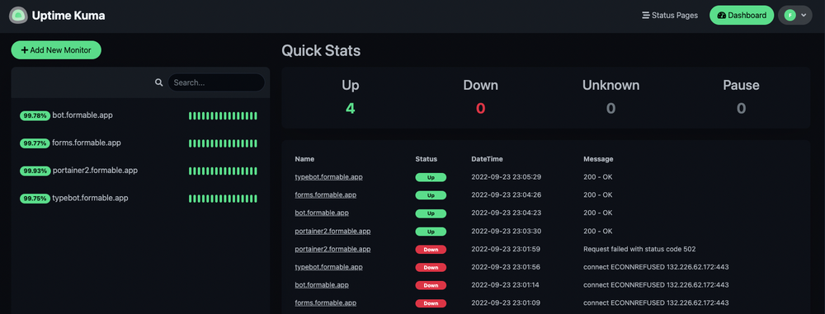Click the 2022-09-23 23:04:26 timestamp
This screenshot has height=314, width=825.
click(x=507, y=195)
